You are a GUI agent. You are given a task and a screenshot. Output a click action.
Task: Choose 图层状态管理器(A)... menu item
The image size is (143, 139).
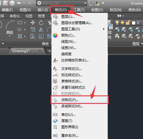coord(79,23)
